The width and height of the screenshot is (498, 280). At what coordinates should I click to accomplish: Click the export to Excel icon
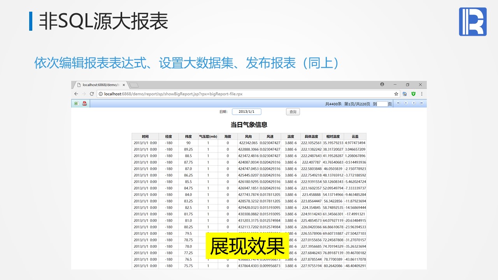(76, 103)
